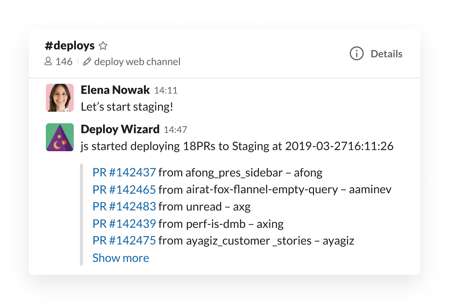Click topic text 'deploy web channel'
The height and width of the screenshot is (303, 449).
coord(137,62)
